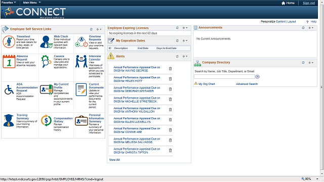Image resolution: width=324 pixels, height=182 pixels.
Task: Open the ADA Accommodation wheelchair icon
Action: coord(9,90)
